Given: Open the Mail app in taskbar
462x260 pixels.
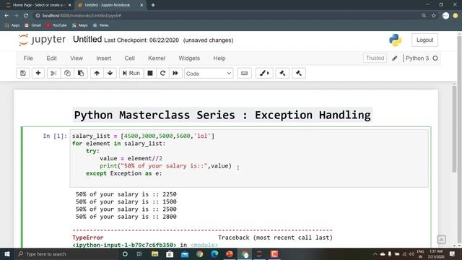Looking at the screenshot, I should pos(185,253).
